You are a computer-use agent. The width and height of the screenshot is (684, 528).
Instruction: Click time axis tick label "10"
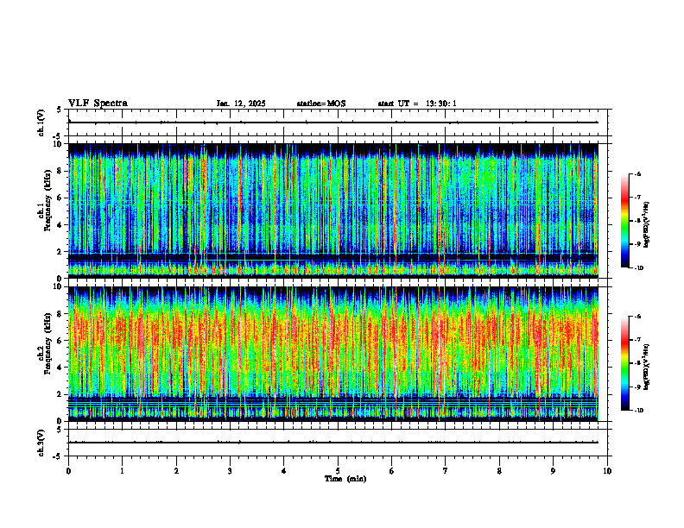tap(607, 471)
